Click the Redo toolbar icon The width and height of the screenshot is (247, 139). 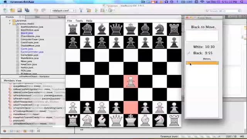43,10
